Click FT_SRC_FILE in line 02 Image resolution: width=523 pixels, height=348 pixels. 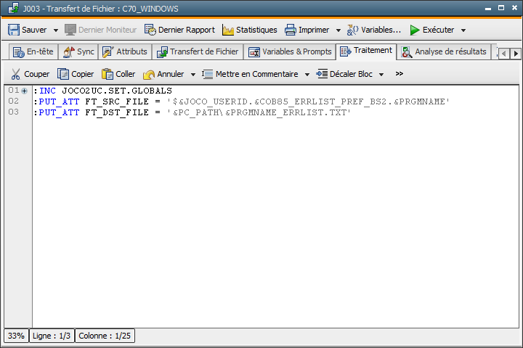tap(117, 101)
